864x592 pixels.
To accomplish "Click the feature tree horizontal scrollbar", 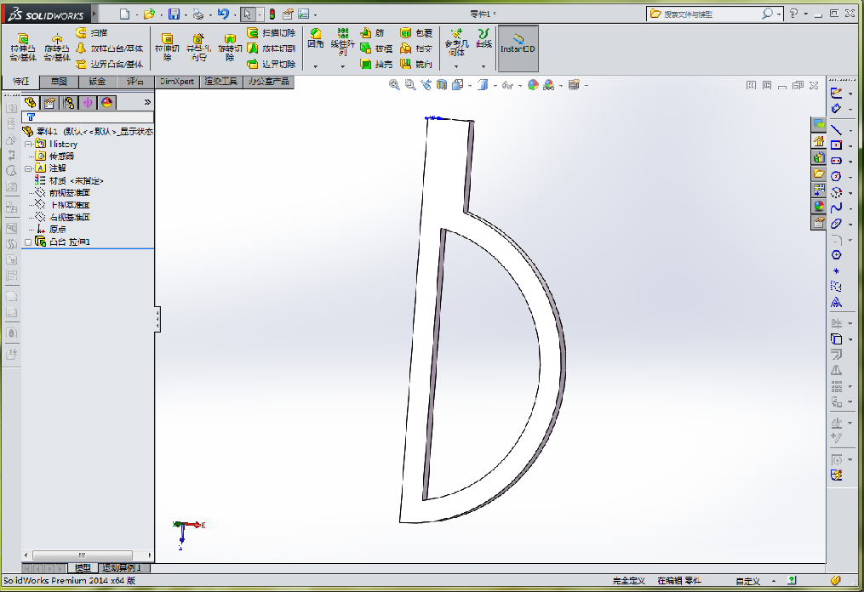I will click(x=82, y=555).
